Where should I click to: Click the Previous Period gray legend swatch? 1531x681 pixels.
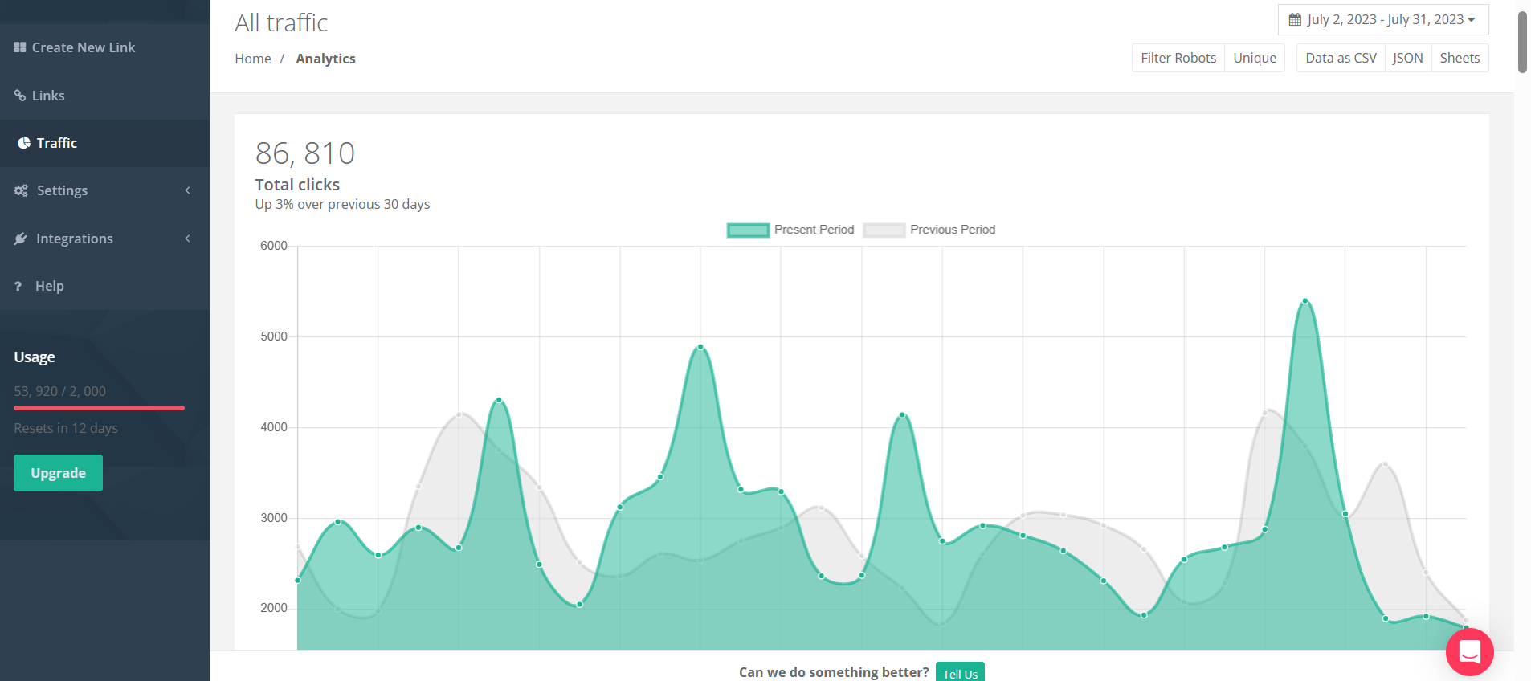tap(884, 230)
